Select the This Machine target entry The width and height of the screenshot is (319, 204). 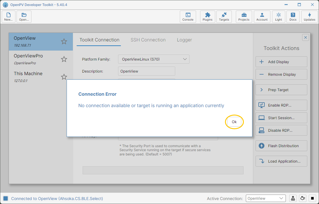41,77
